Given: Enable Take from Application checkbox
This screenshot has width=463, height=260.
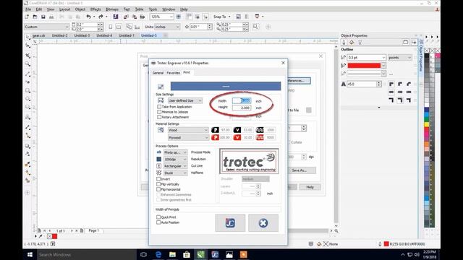Looking at the screenshot, I should click(159, 107).
